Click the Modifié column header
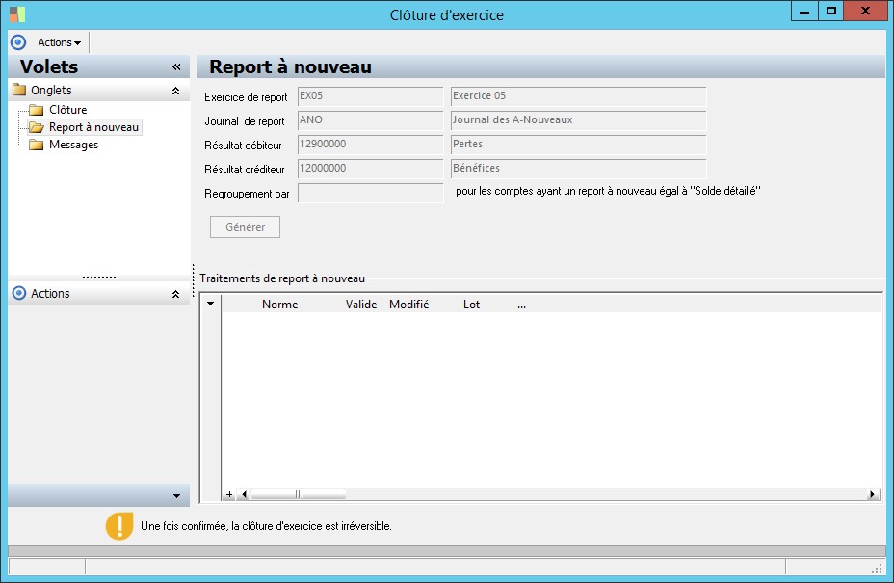 [408, 305]
